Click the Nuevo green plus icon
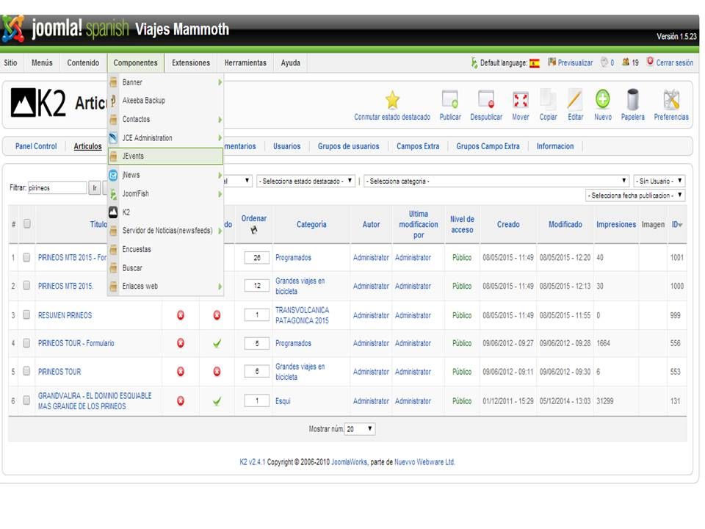 click(602, 99)
